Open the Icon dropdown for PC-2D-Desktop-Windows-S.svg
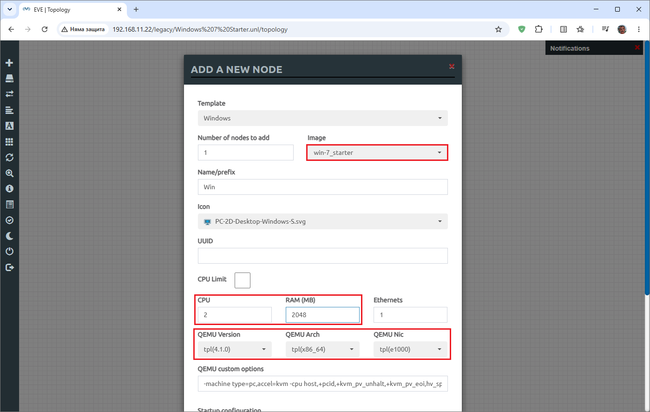The height and width of the screenshot is (412, 650). point(323,221)
